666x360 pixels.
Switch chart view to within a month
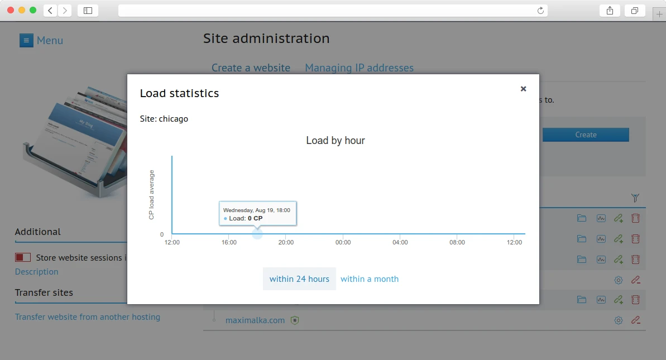(370, 279)
